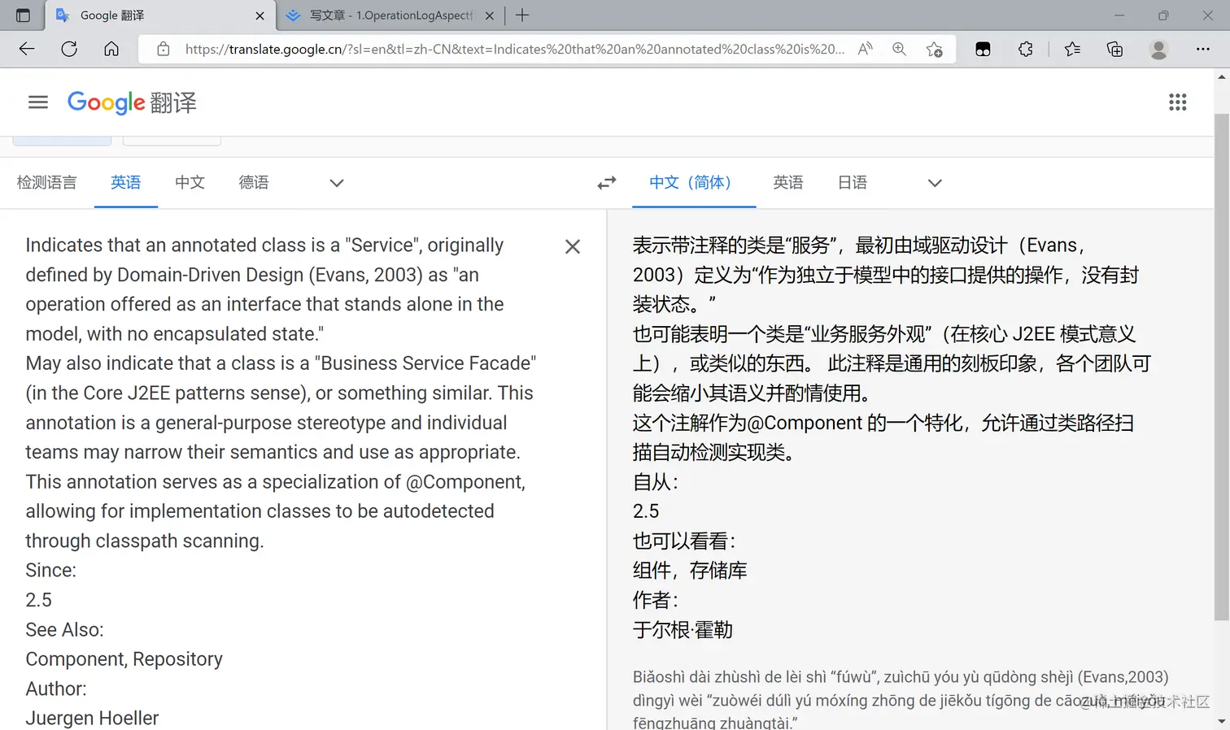Clear the source text
Screen dimensions: 1230x730
(x=573, y=246)
